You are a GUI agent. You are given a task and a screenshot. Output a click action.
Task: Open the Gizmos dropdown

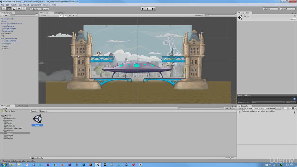tap(198, 15)
